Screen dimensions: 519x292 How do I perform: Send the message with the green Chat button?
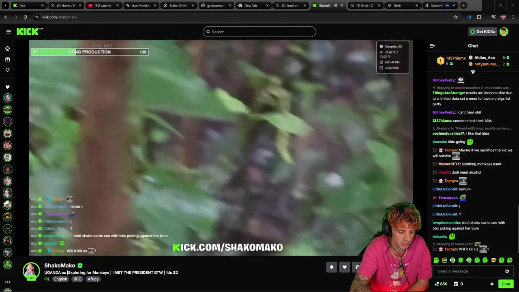506,284
